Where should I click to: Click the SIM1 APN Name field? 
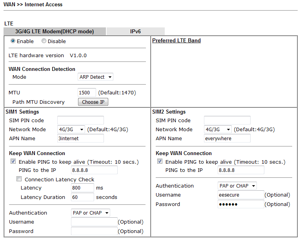[x=80, y=138]
